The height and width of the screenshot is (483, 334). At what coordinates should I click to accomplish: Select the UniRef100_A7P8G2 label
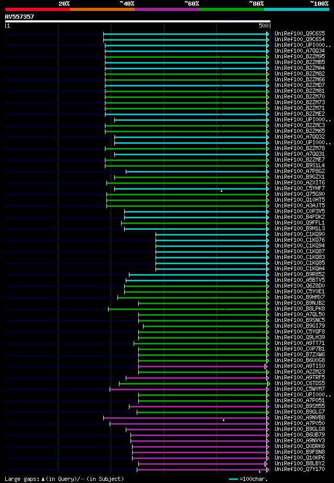(x=300, y=171)
